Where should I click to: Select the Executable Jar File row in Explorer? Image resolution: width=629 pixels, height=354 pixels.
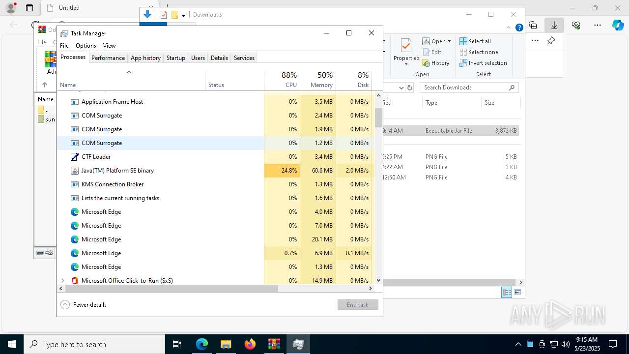pos(451,131)
